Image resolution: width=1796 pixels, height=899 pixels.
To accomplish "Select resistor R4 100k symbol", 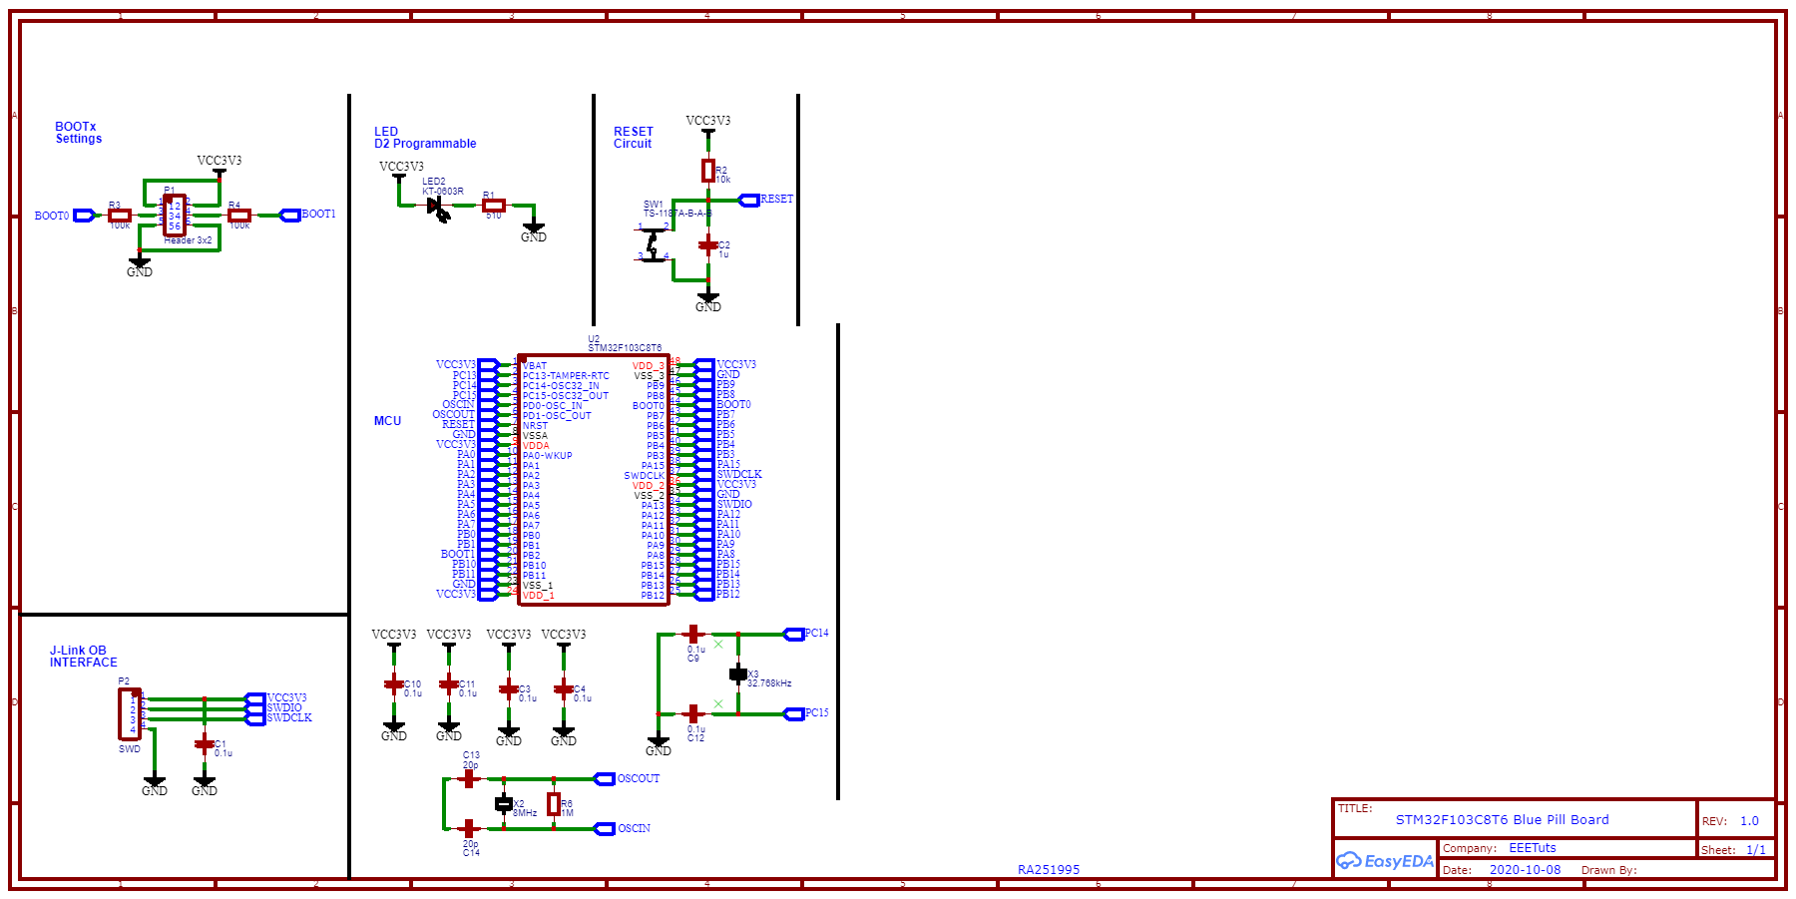I will click(x=239, y=215).
